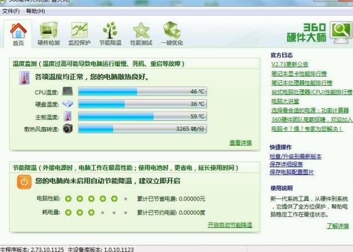Click 保存电脑配置图片 link

292,172
